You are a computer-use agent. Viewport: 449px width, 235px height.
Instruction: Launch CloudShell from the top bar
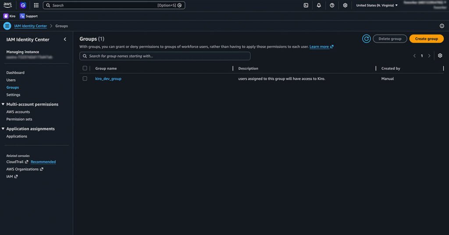coord(306,5)
